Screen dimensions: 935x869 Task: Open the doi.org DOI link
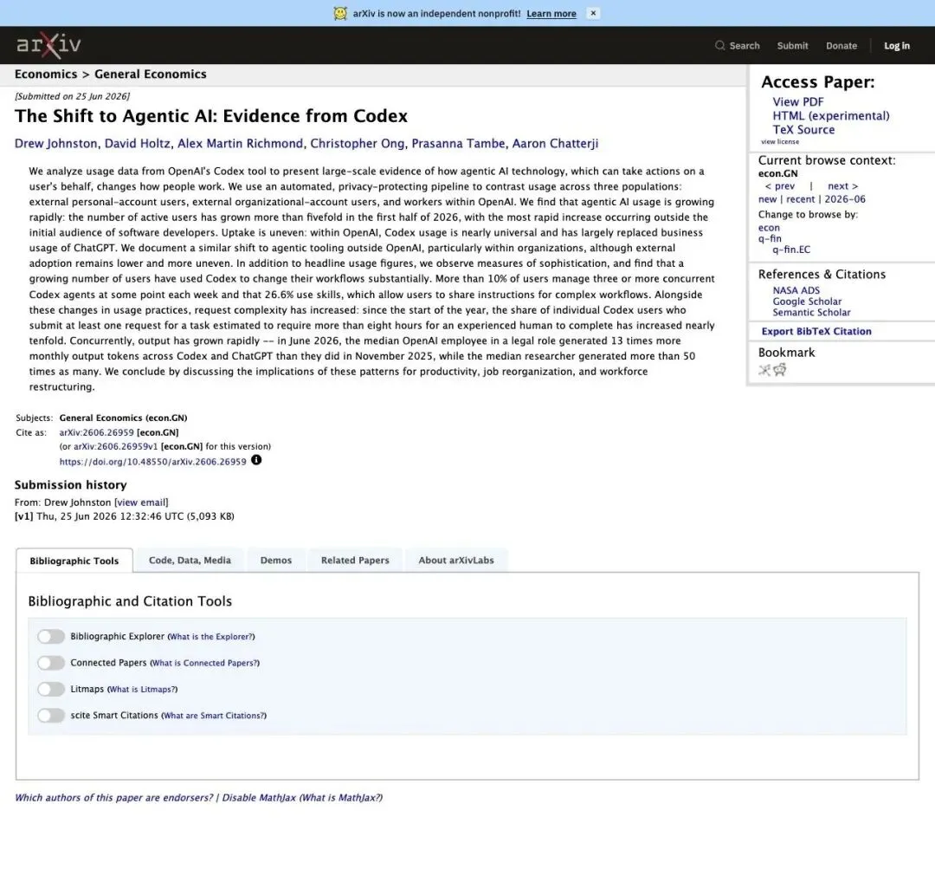point(152,462)
